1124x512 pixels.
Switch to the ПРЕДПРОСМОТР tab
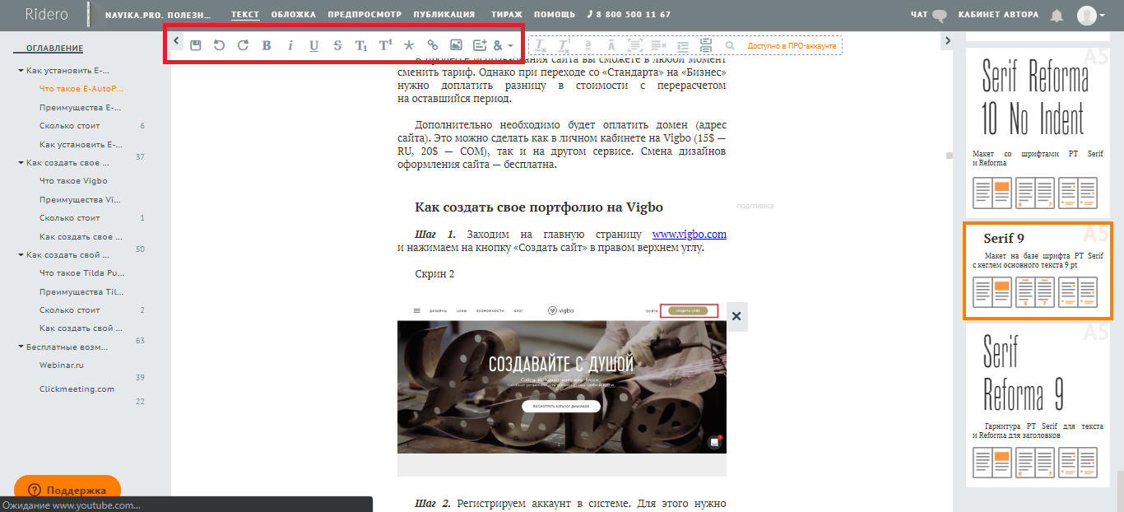tap(365, 15)
